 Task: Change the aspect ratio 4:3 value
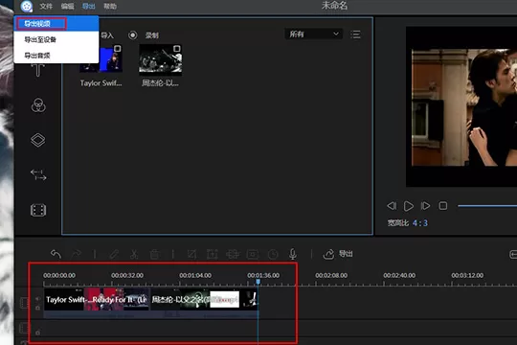(420, 223)
